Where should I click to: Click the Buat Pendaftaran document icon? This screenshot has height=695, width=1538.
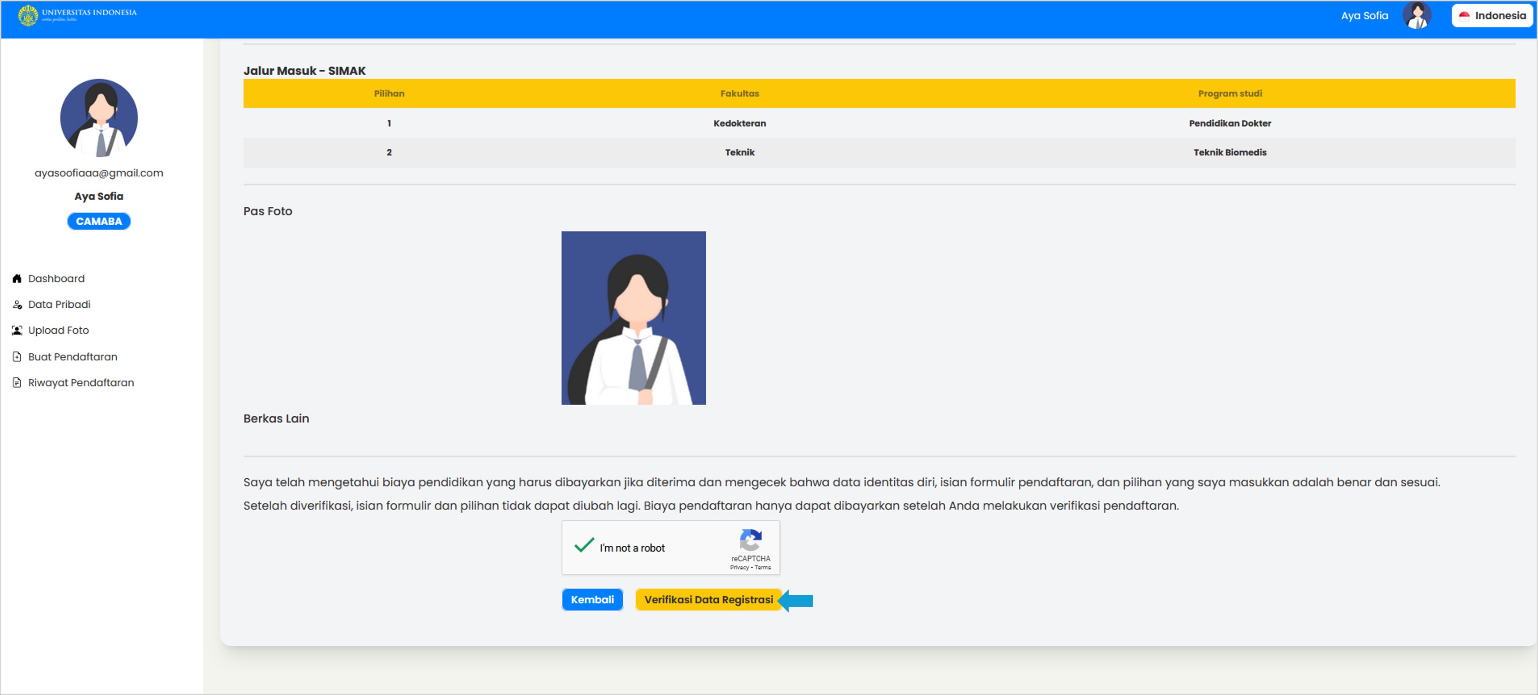pos(17,357)
